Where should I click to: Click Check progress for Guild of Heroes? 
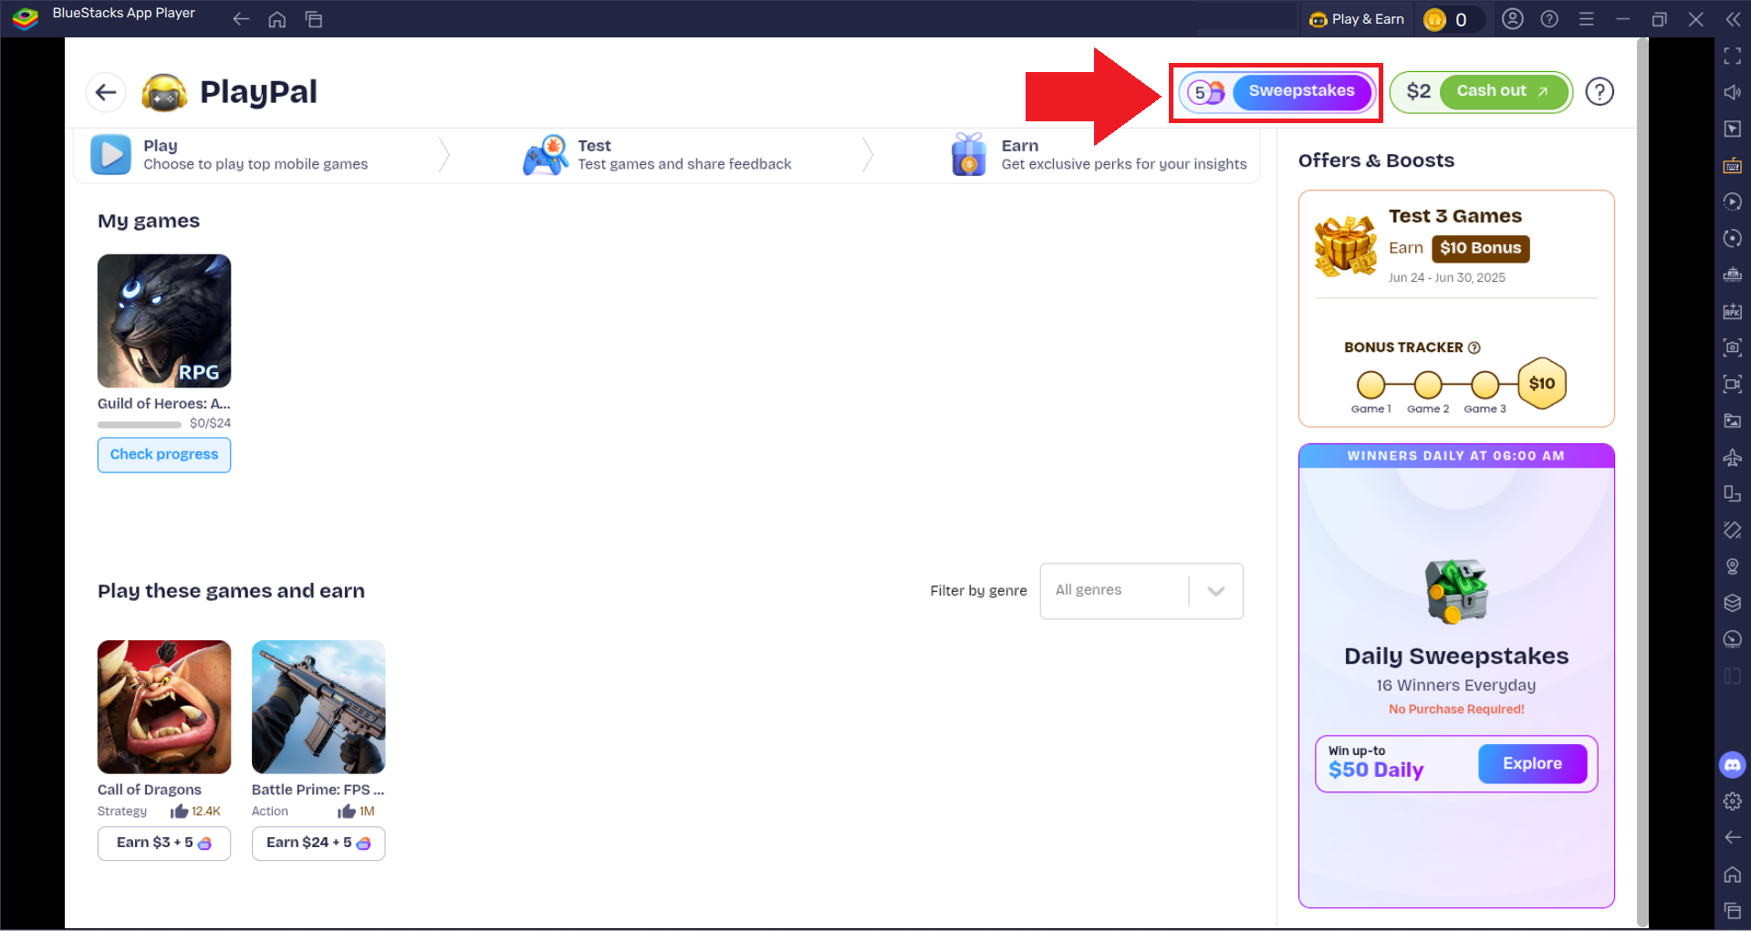[164, 454]
